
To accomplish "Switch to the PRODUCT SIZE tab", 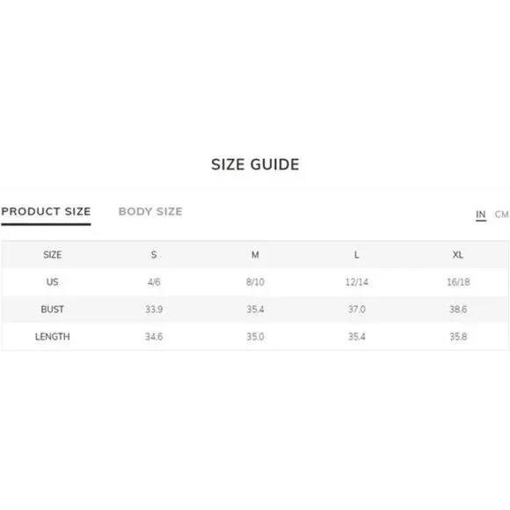I will (46, 211).
